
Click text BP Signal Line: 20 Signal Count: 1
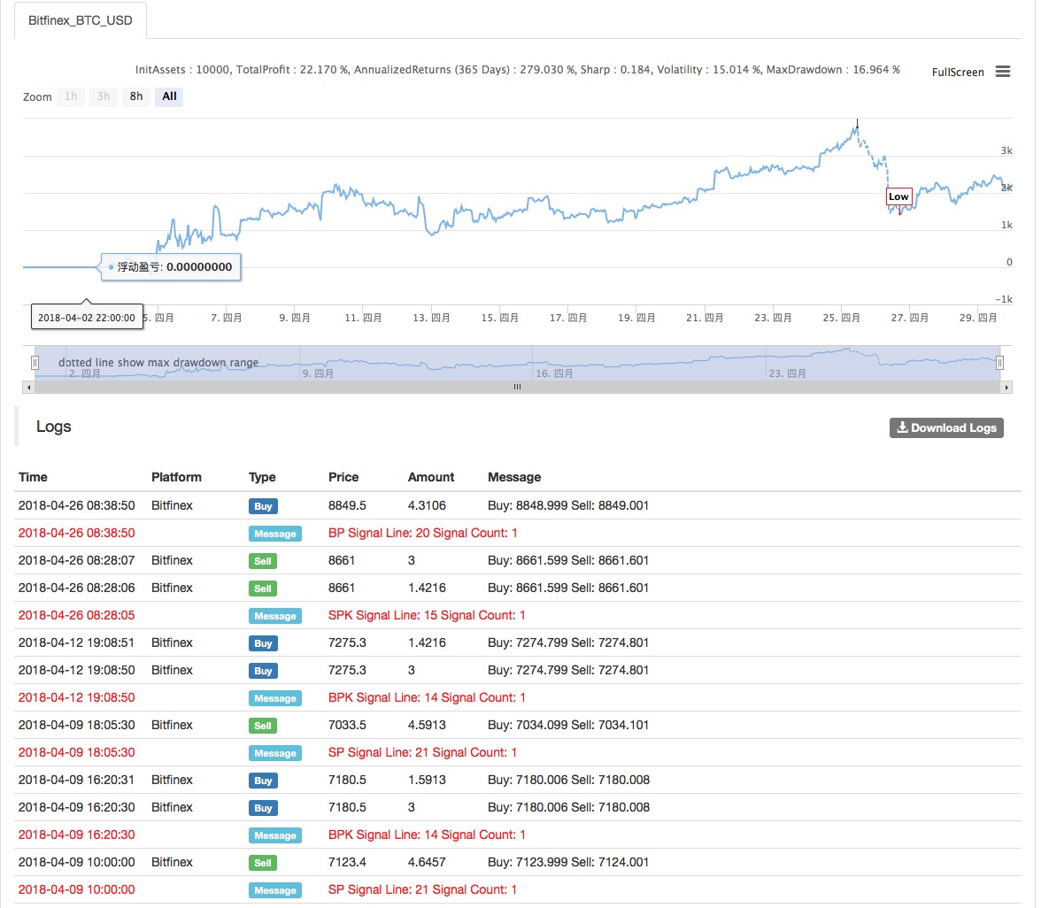coord(423,533)
